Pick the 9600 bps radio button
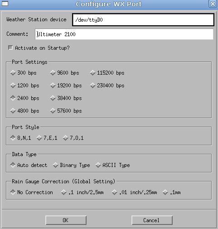The width and height of the screenshot is (218, 229). click(53, 73)
